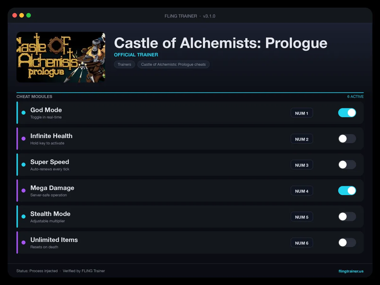Viewport: 380px width, 285px height.
Task: Click the yellow window minimize button
Action: coord(22,15)
